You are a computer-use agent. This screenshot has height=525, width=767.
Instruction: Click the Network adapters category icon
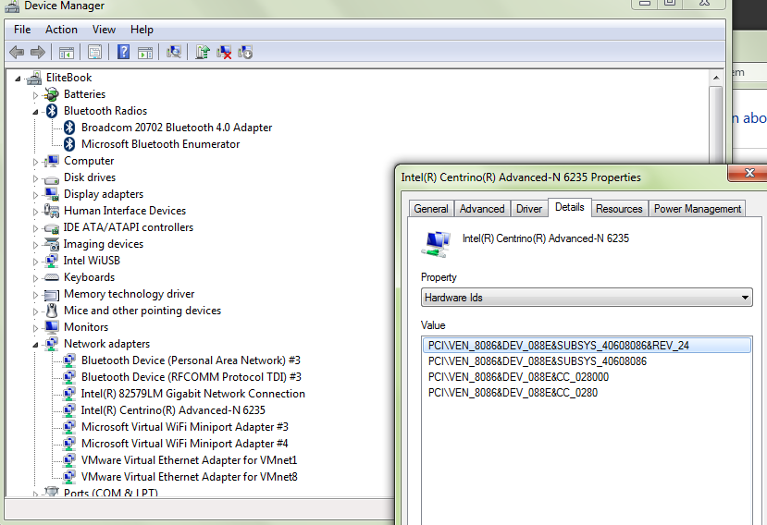[x=52, y=344]
